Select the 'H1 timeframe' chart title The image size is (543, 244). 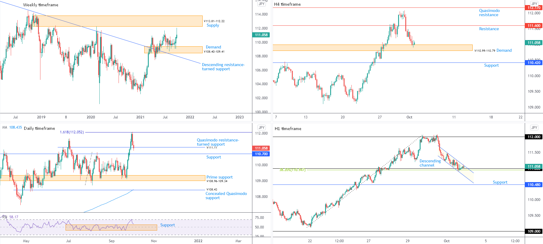pos(288,129)
